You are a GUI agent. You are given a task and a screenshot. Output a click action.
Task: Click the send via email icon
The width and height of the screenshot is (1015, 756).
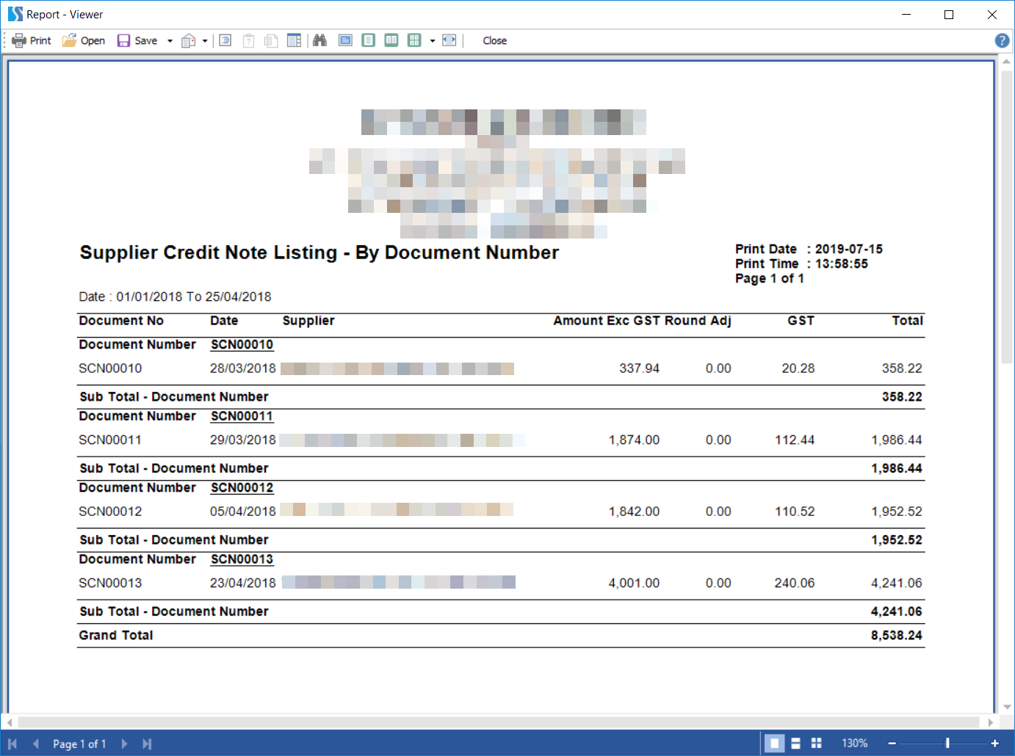[189, 40]
